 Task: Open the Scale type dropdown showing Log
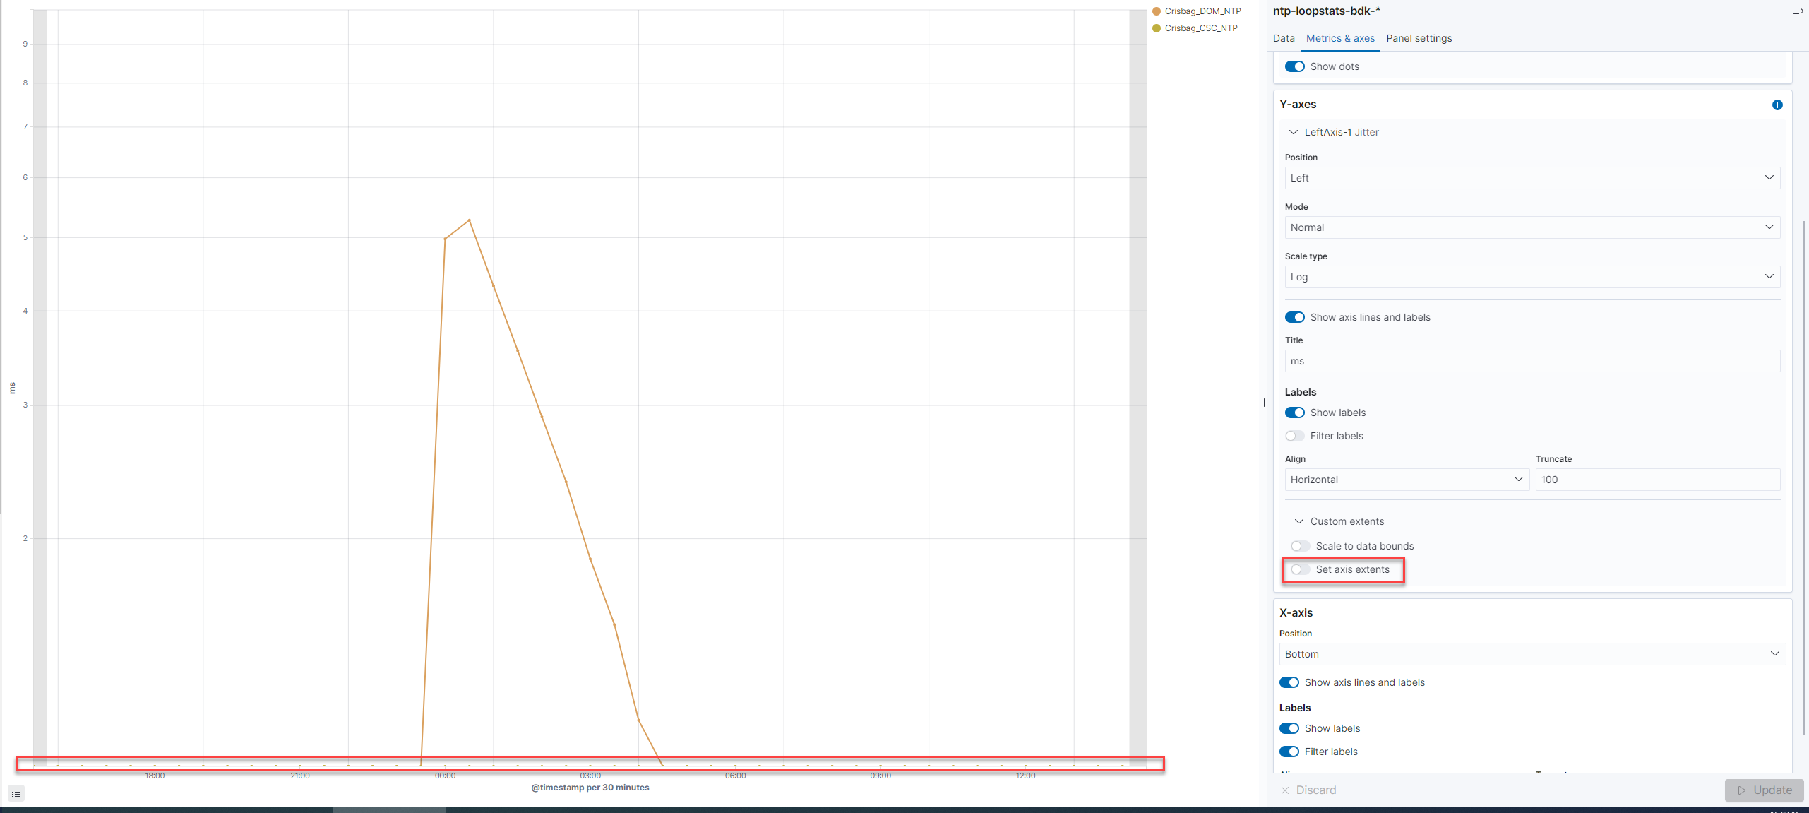(1531, 276)
